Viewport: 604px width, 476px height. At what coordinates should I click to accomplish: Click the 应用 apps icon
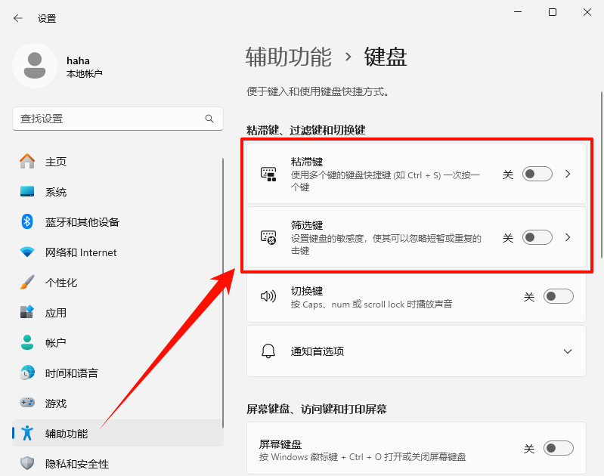(27, 312)
